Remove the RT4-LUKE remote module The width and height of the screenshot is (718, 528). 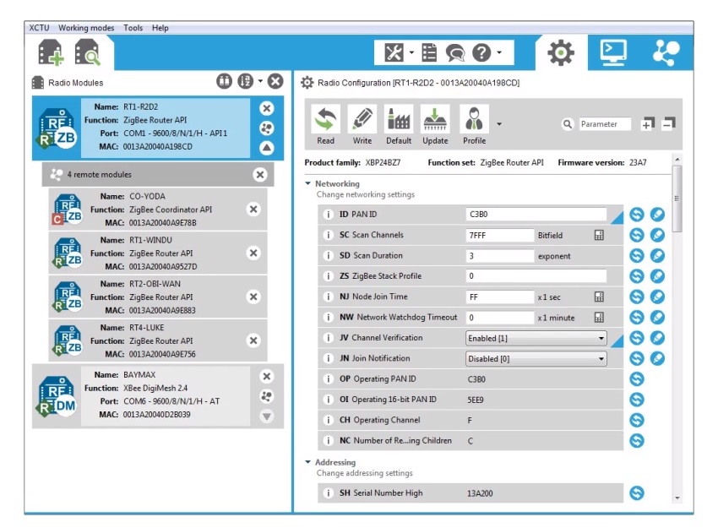click(x=253, y=340)
